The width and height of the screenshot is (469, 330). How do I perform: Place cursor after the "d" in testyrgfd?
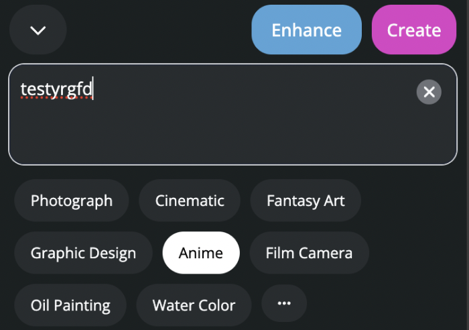92,89
